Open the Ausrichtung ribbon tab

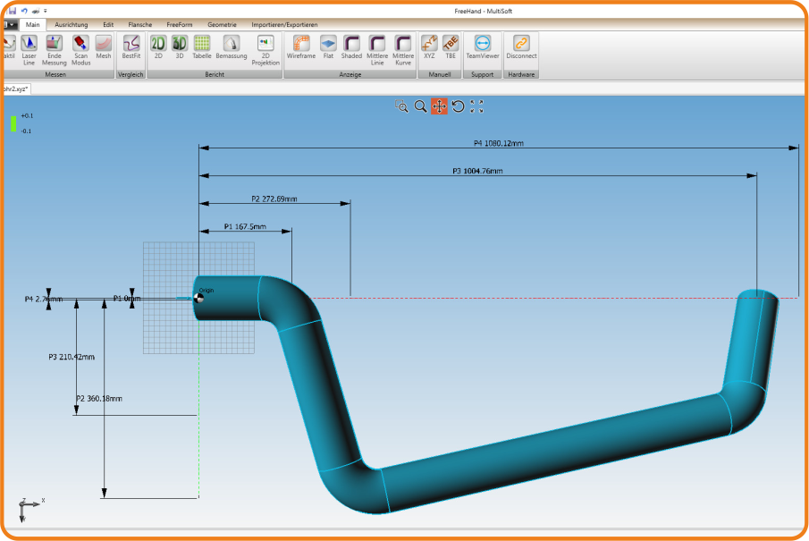click(x=72, y=24)
